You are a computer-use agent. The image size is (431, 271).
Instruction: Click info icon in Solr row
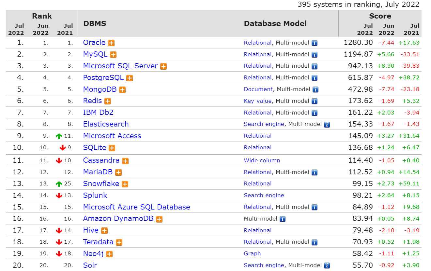pos(327,265)
